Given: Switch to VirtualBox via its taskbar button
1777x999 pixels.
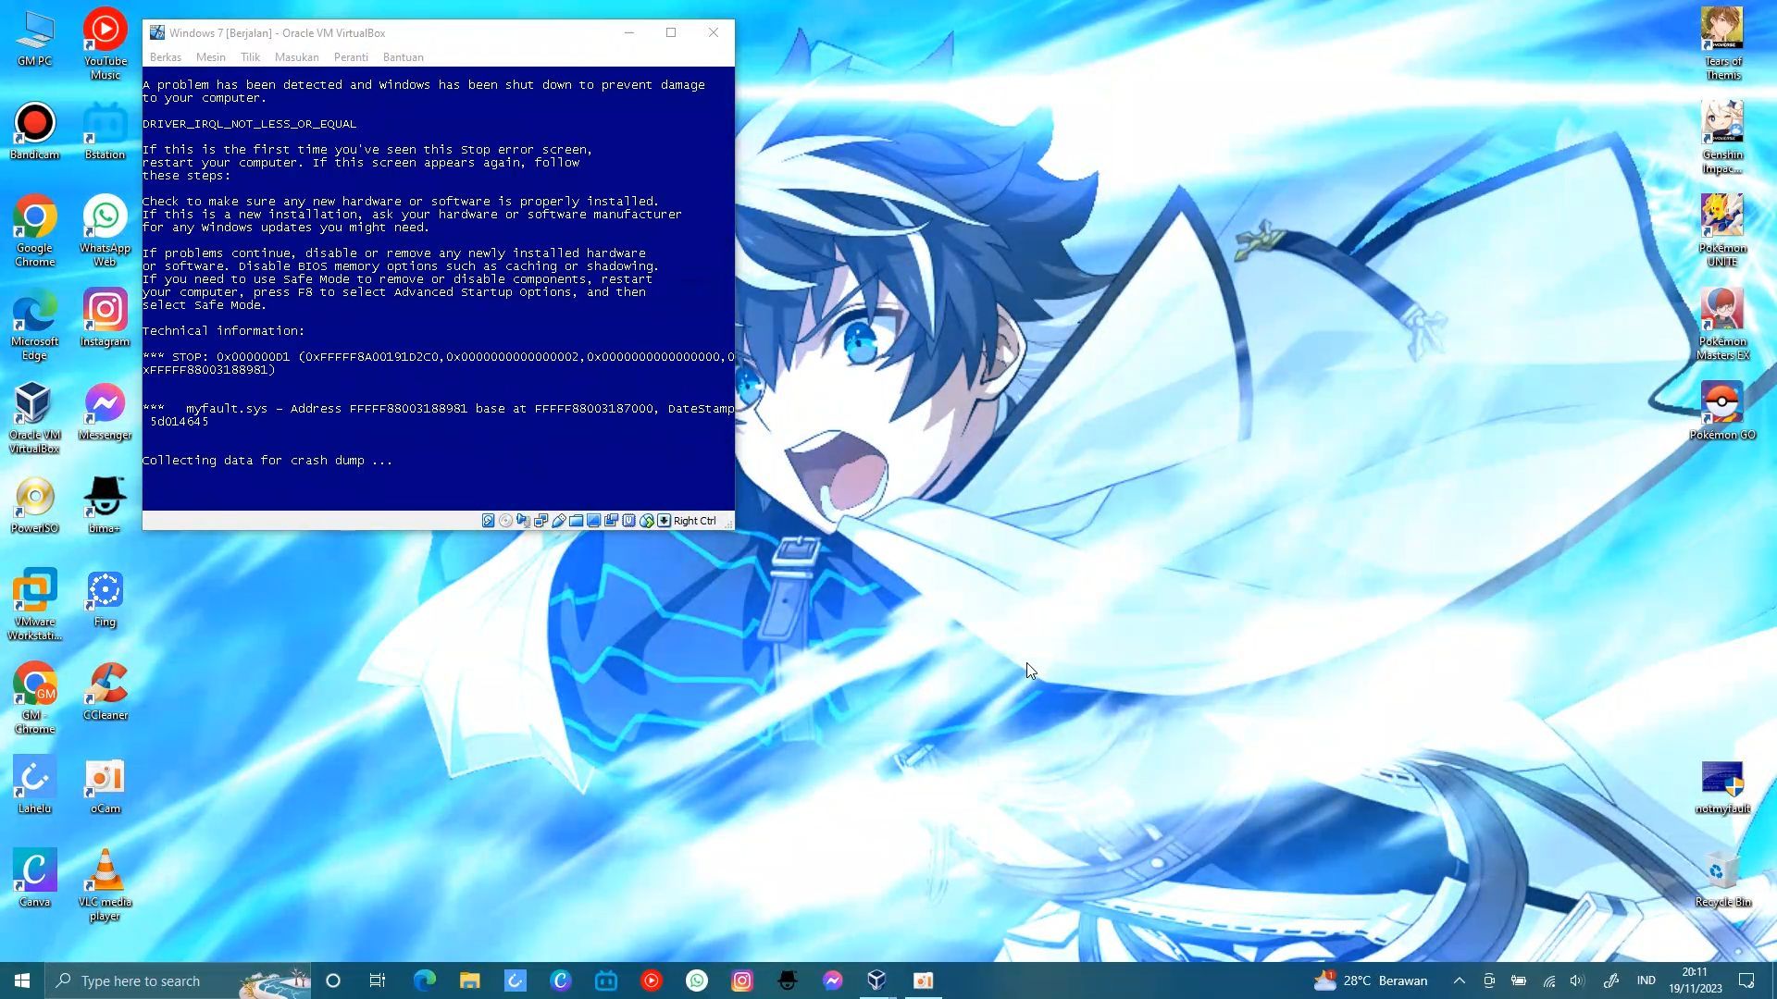Looking at the screenshot, I should pyautogui.click(x=877, y=980).
